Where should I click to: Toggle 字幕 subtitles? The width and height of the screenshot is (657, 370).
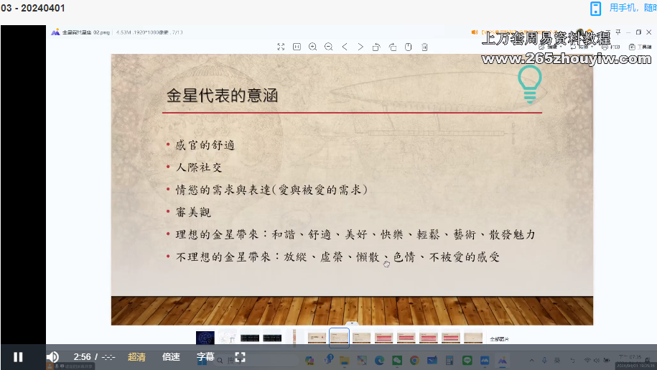tap(205, 356)
